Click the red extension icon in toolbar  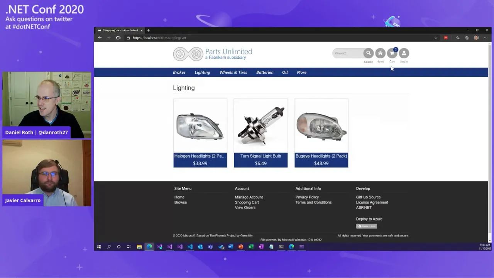pos(446,38)
